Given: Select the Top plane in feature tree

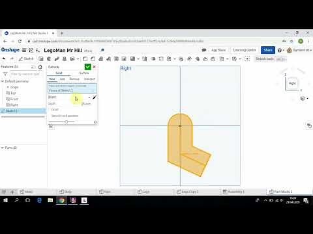Looking at the screenshot, I should pos(13,93).
